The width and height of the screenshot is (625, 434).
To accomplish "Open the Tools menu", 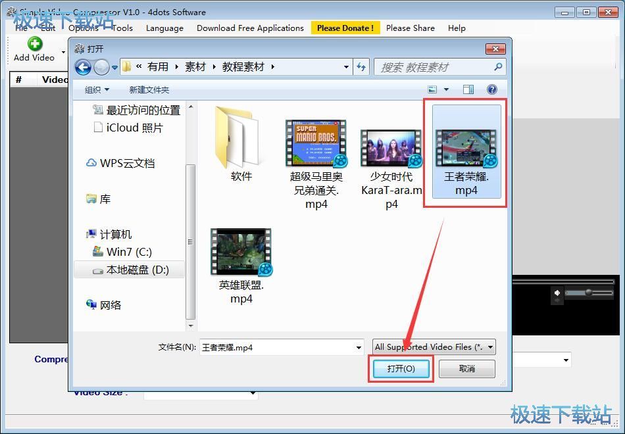I will [122, 28].
